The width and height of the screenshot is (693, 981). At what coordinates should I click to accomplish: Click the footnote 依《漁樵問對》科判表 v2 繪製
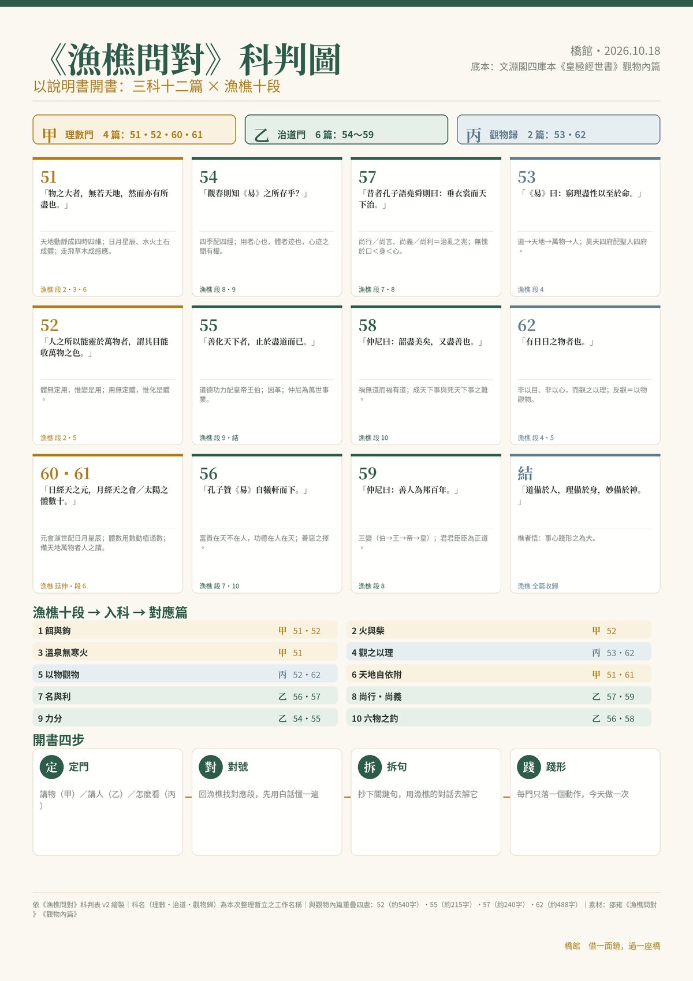tap(79, 905)
